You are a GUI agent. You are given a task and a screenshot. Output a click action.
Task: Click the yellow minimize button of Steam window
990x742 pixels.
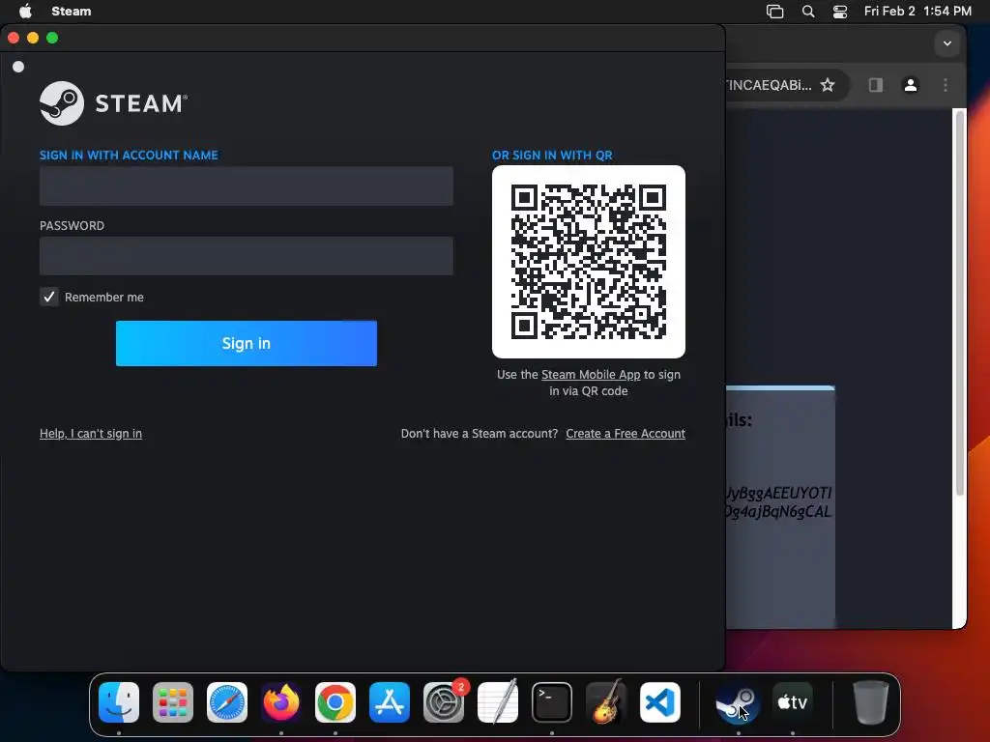pyautogui.click(x=33, y=38)
